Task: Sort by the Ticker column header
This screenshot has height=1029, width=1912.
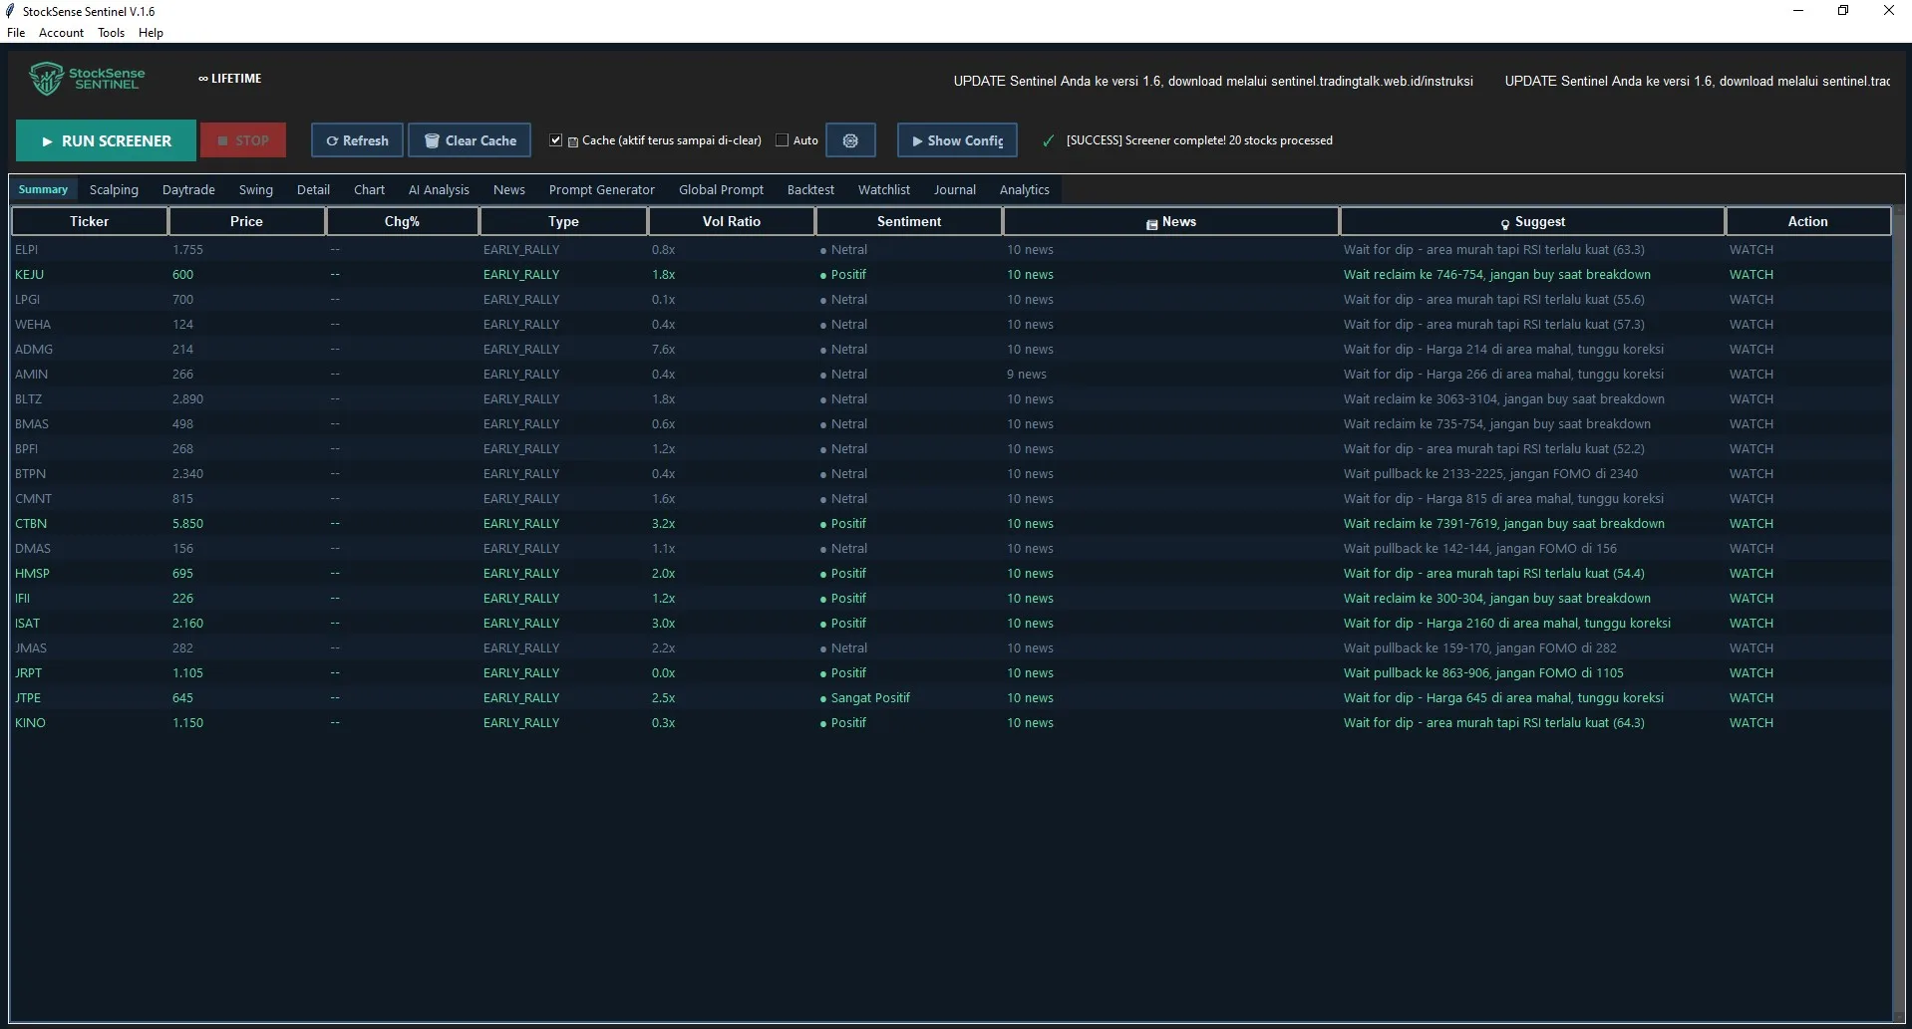Action: 89,221
